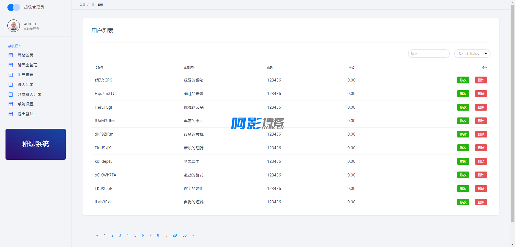The height and width of the screenshot is (247, 515).
Task: Click the 首页 breadcrumb link
Action: (83, 5)
